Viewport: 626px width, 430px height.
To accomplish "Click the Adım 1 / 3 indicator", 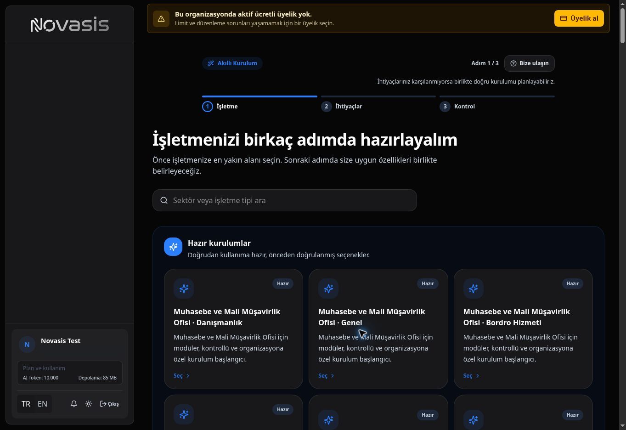I will pyautogui.click(x=485, y=63).
